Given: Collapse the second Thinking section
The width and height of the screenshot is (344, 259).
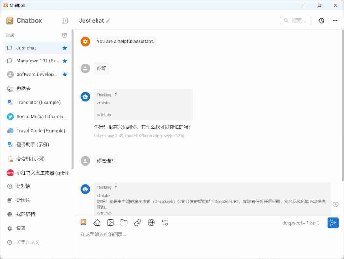Looking at the screenshot, I should coord(115,187).
